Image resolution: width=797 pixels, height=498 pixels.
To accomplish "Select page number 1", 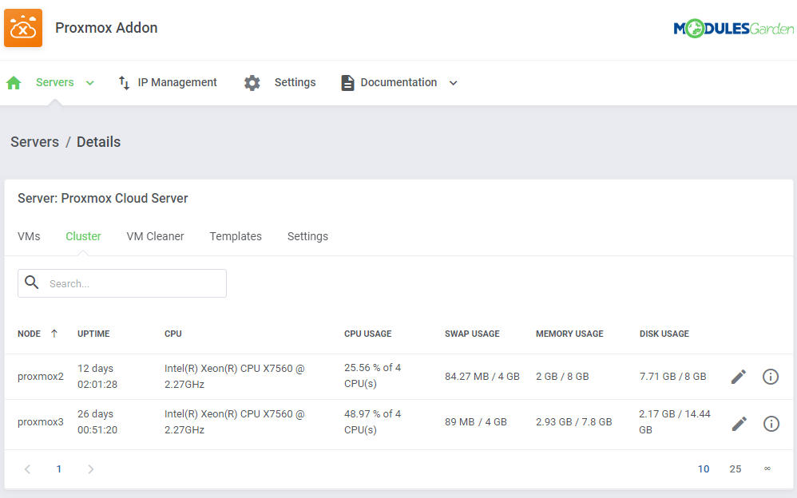I will tap(59, 469).
